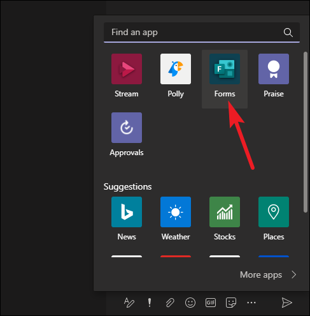Open the emoji picker
The width and height of the screenshot is (310, 316).
point(190,303)
